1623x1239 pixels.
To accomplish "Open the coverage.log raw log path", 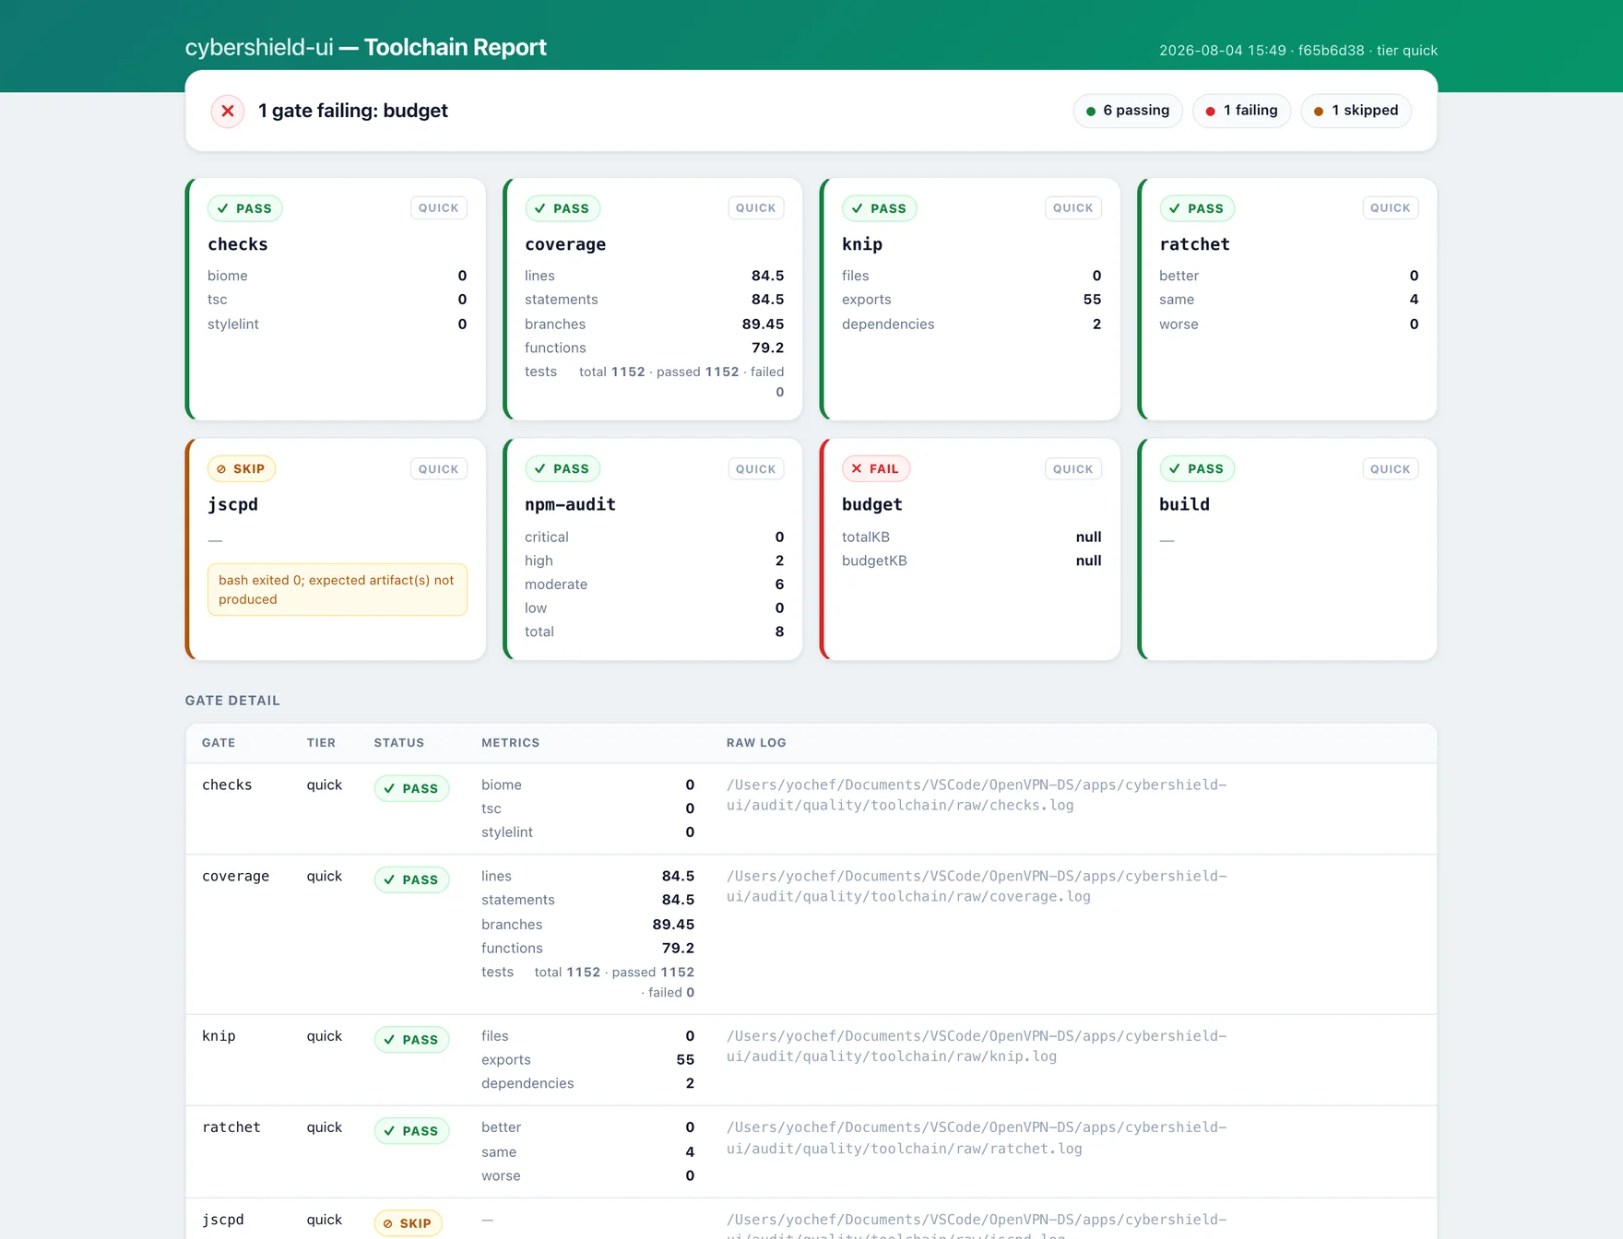I will [x=977, y=886].
